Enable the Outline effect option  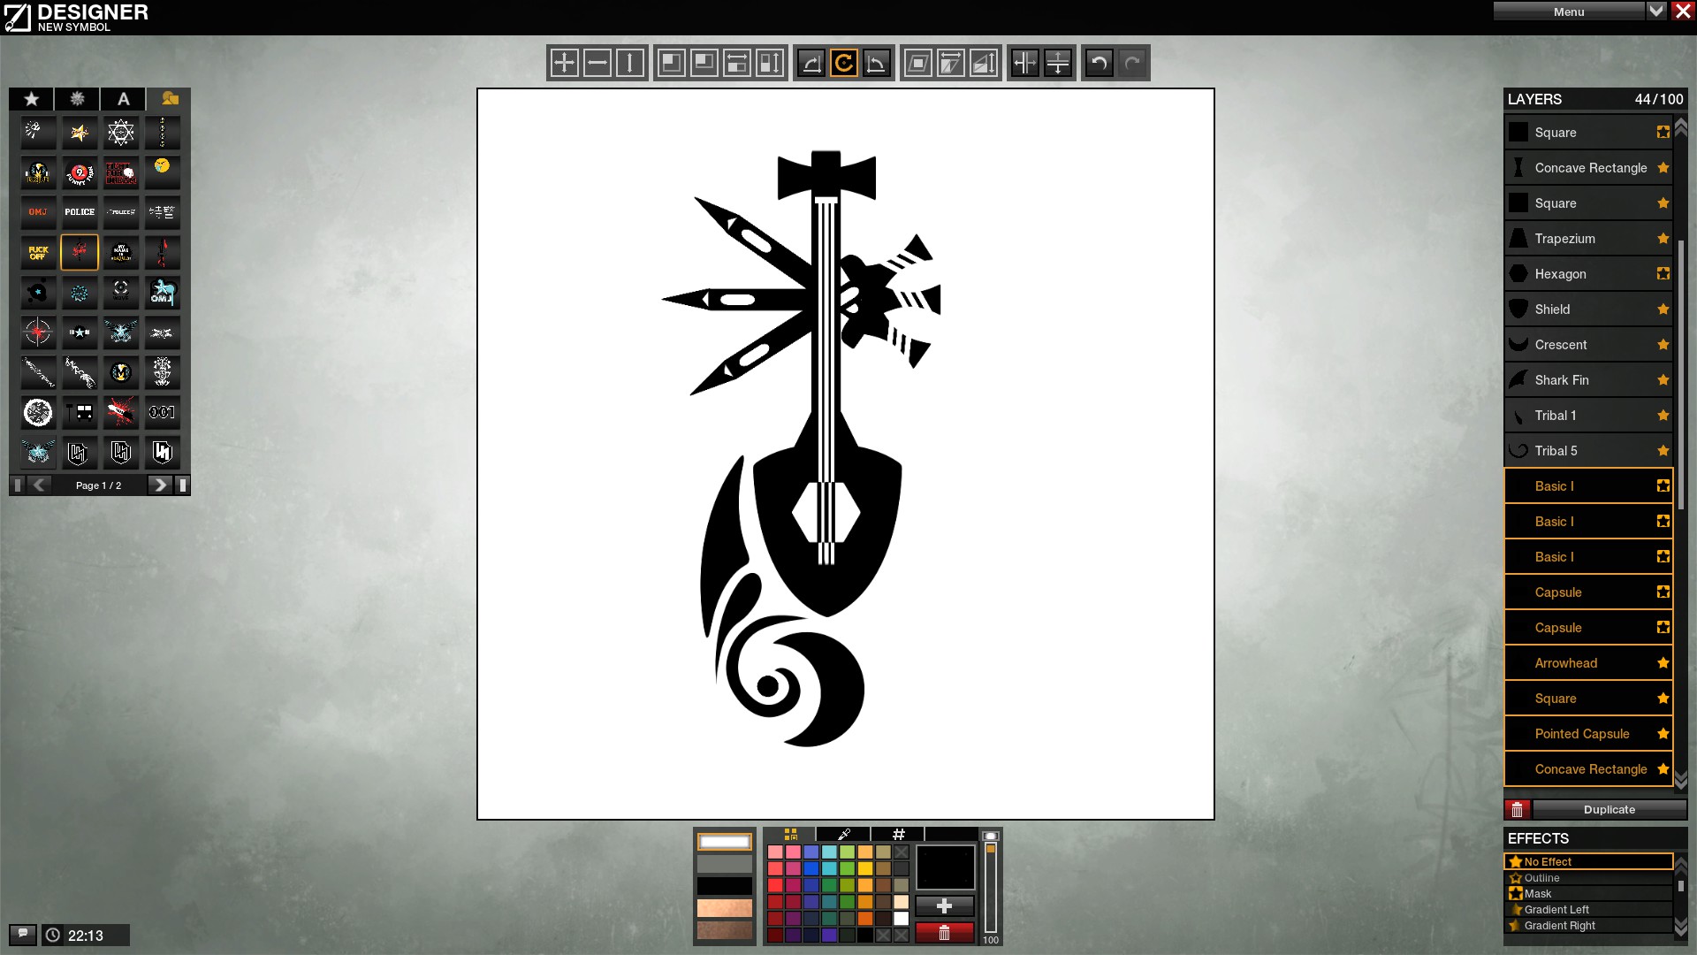pos(1541,878)
